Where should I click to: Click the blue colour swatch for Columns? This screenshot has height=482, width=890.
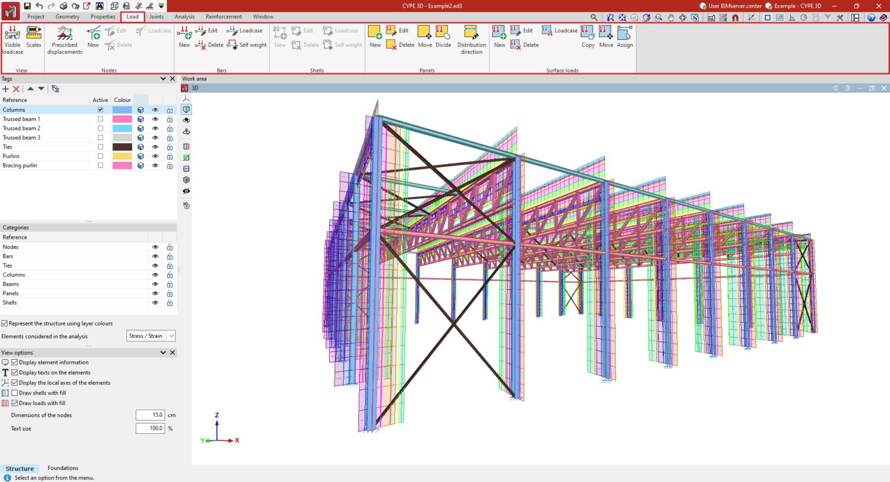[122, 109]
